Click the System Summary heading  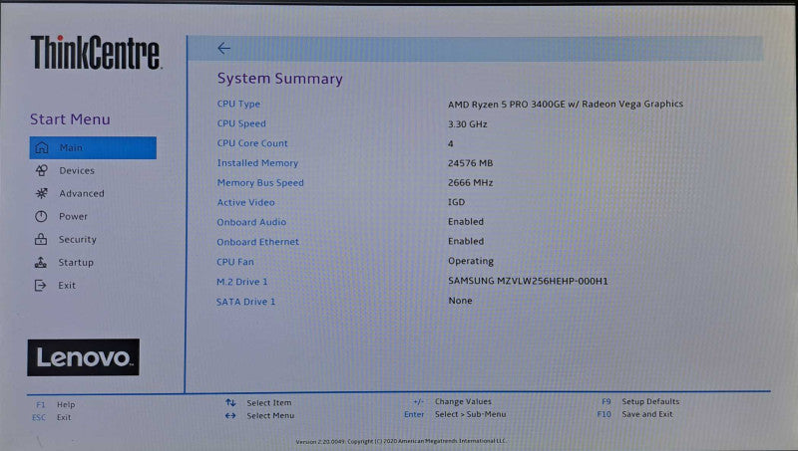(280, 79)
